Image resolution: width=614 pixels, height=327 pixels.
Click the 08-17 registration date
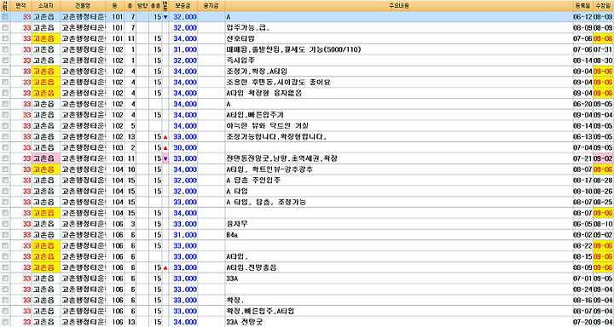pyautogui.click(x=582, y=181)
